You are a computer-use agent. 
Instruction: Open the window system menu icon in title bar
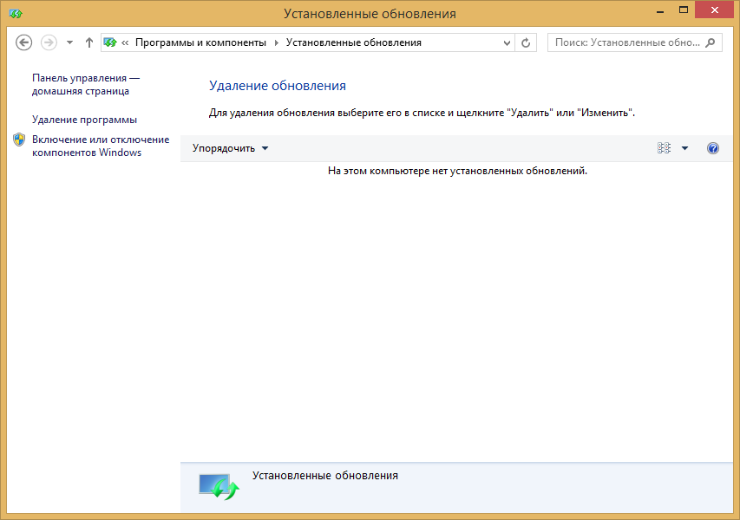coord(15,13)
